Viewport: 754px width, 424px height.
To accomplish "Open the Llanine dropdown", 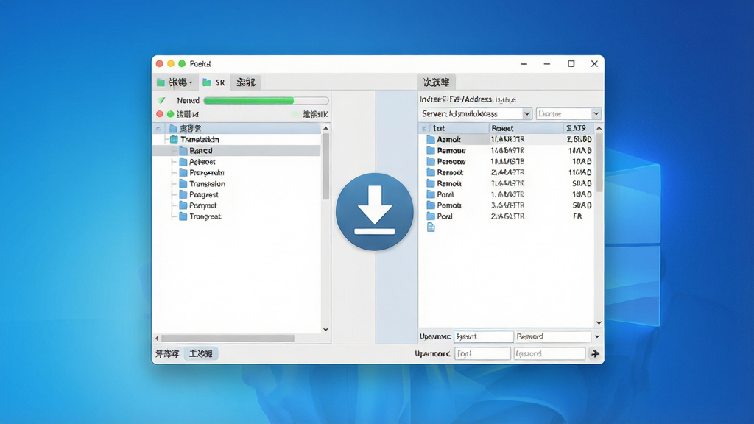I will click(x=596, y=114).
